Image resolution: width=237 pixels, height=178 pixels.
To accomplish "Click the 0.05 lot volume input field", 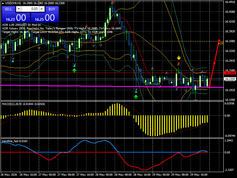I will point(30,9).
